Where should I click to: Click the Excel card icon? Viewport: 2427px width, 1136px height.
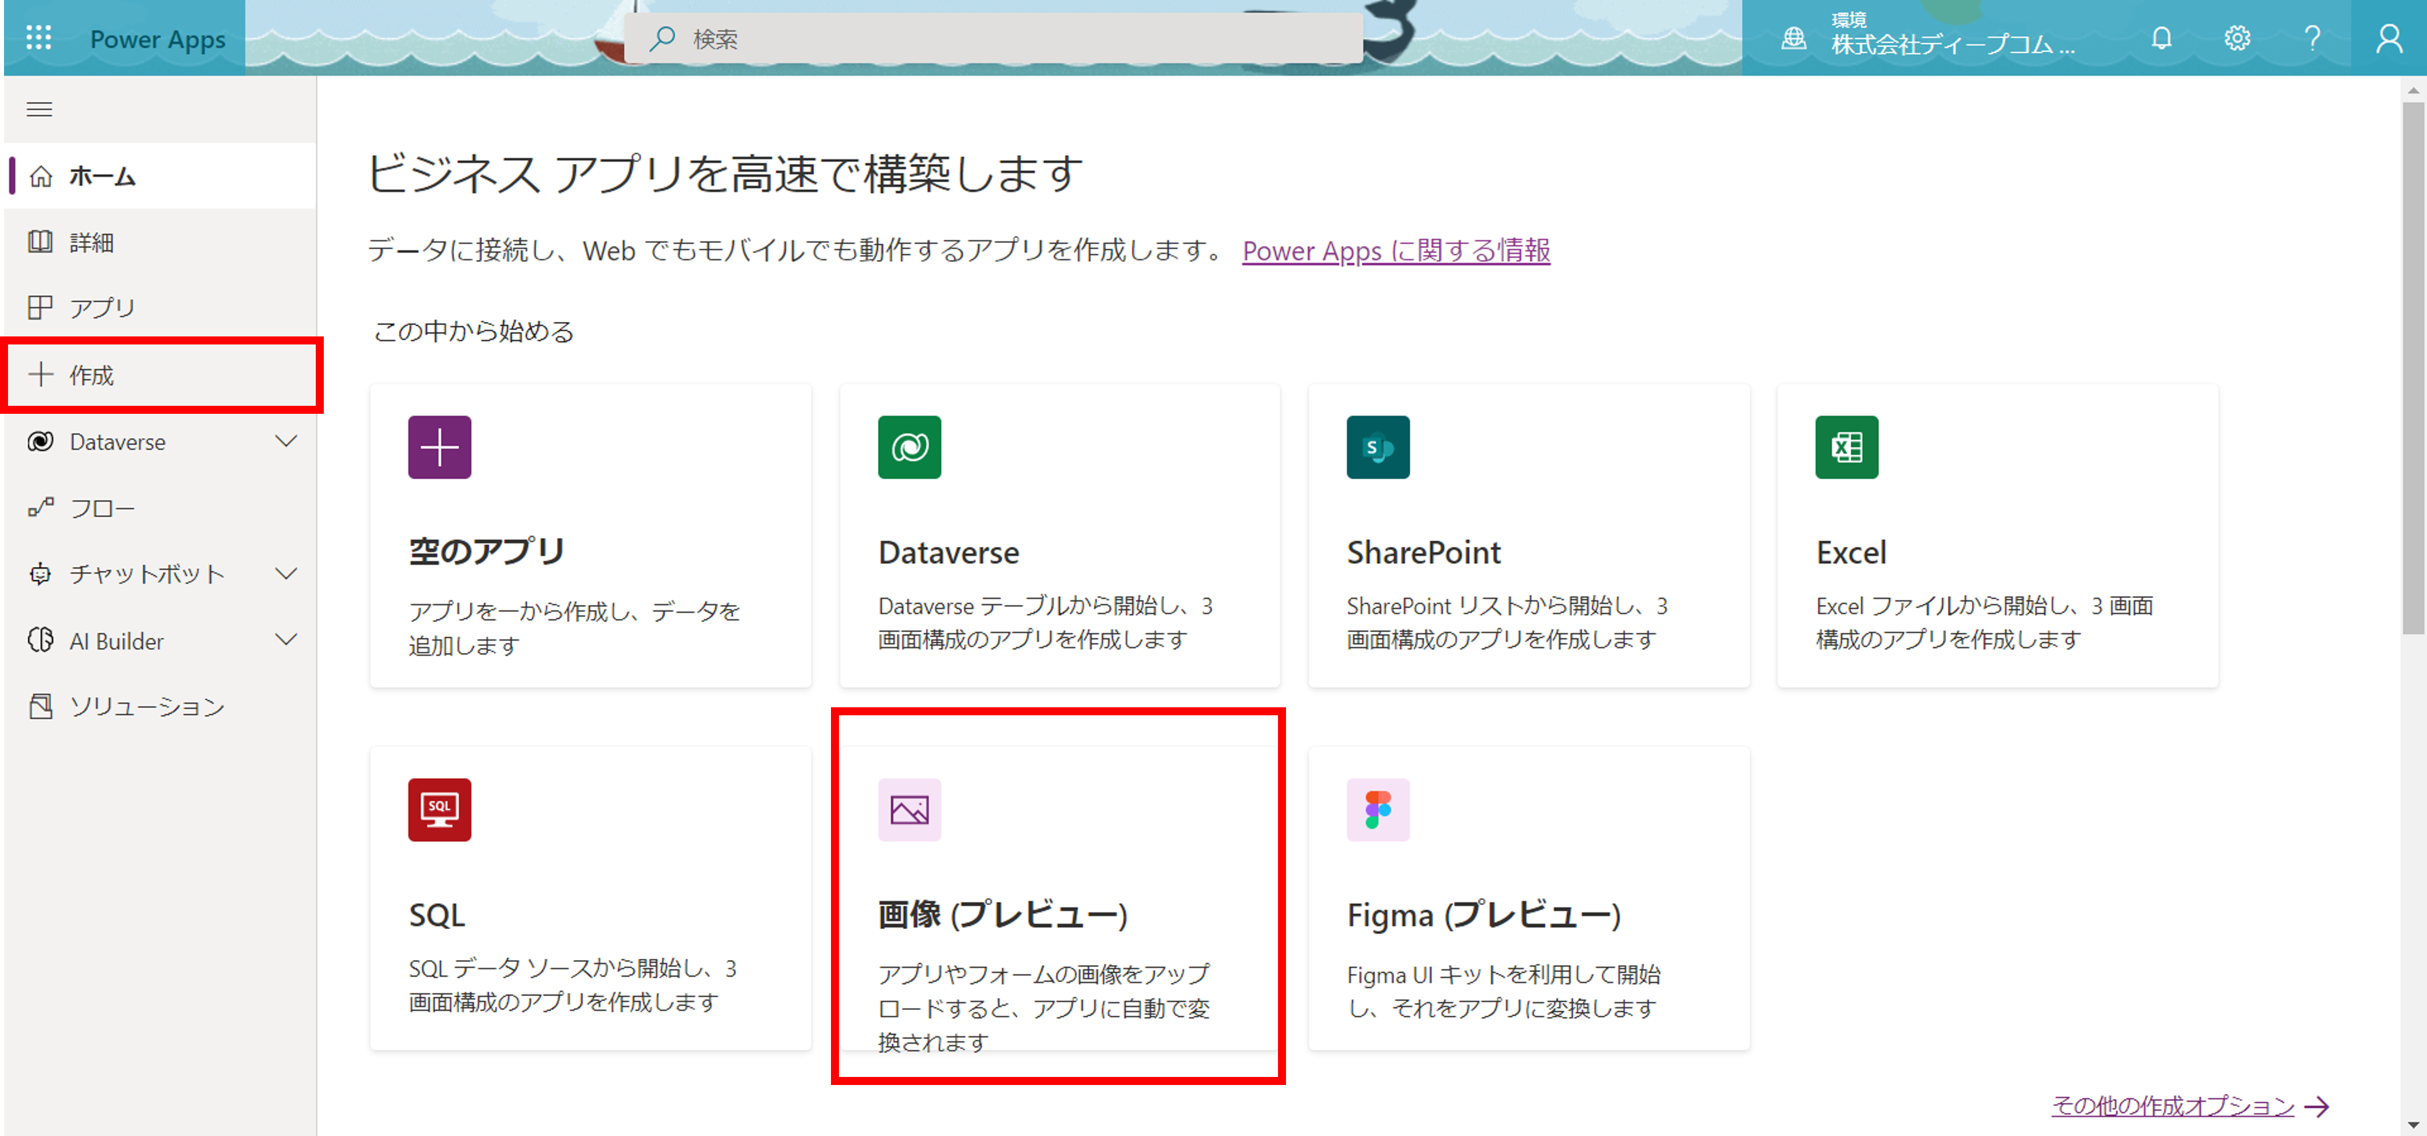click(x=1846, y=448)
